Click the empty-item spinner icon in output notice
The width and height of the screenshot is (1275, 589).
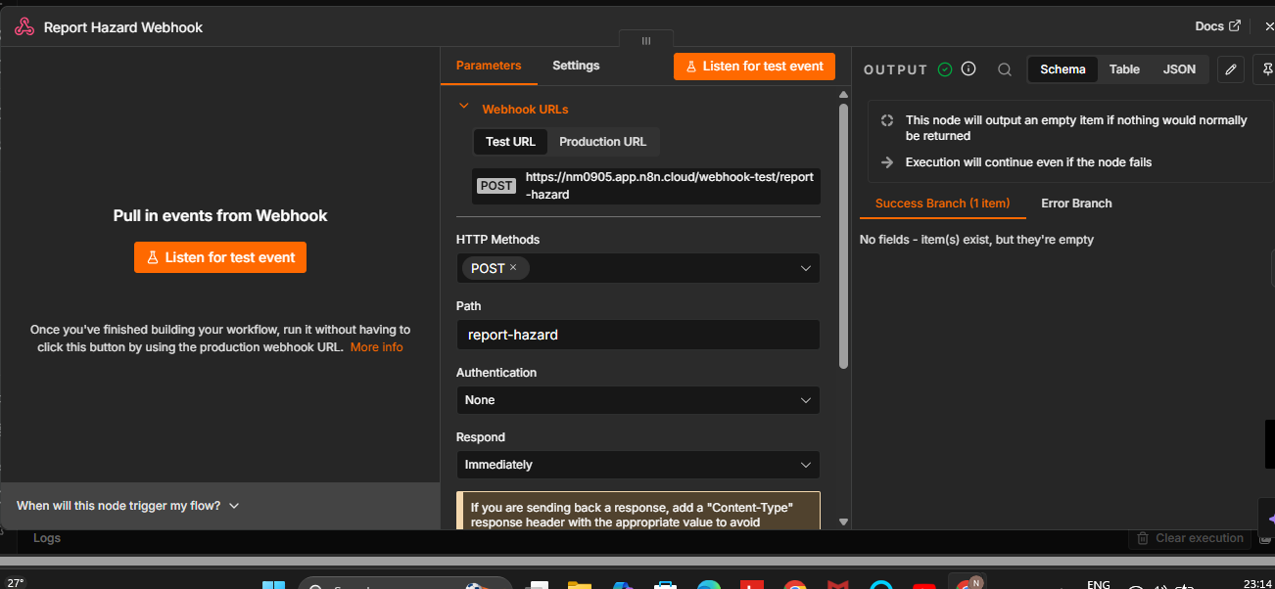pyautogui.click(x=887, y=120)
